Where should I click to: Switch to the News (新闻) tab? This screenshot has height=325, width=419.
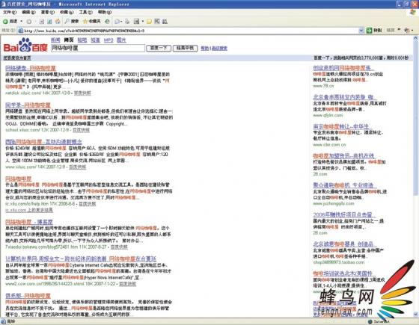(x=55, y=40)
